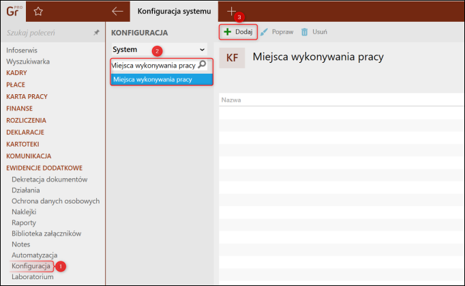Image resolution: width=465 pixels, height=286 pixels.
Task: Focus the Szukaj poleceń search field
Action: click(x=48, y=33)
